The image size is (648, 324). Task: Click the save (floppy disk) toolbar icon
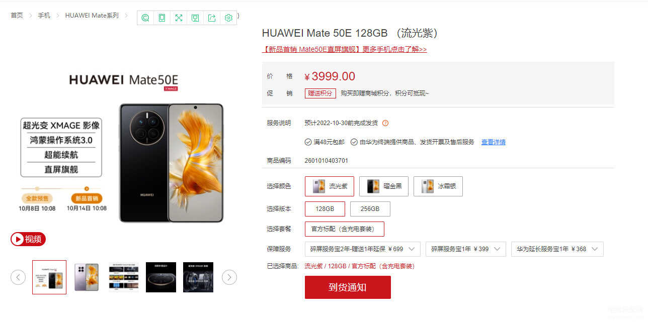(195, 18)
